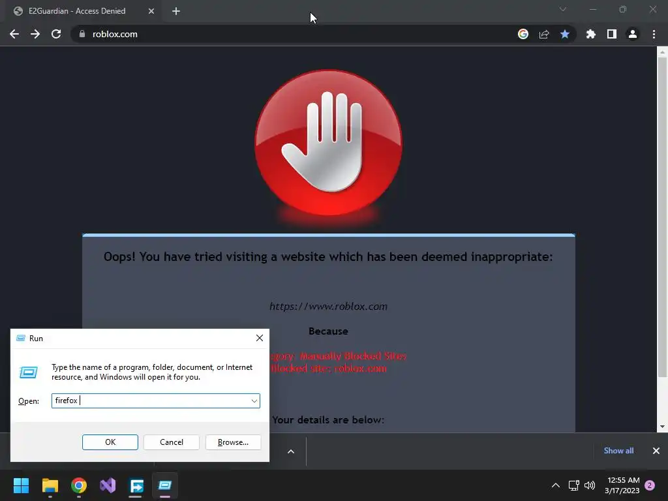Toggle the bookmark star for this page
This screenshot has width=668, height=501.
coord(565,34)
